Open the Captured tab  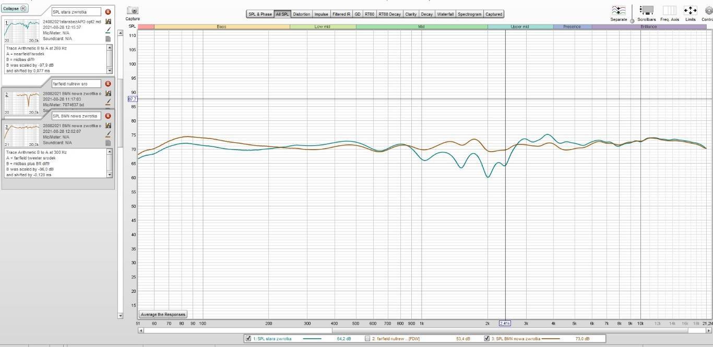click(494, 14)
